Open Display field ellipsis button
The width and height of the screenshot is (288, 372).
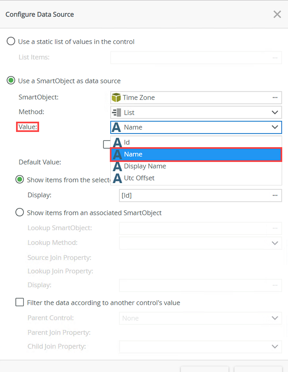275,195
